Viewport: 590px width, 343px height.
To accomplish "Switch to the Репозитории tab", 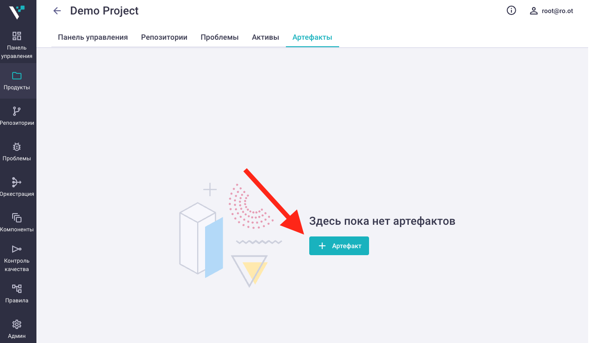I will (164, 37).
